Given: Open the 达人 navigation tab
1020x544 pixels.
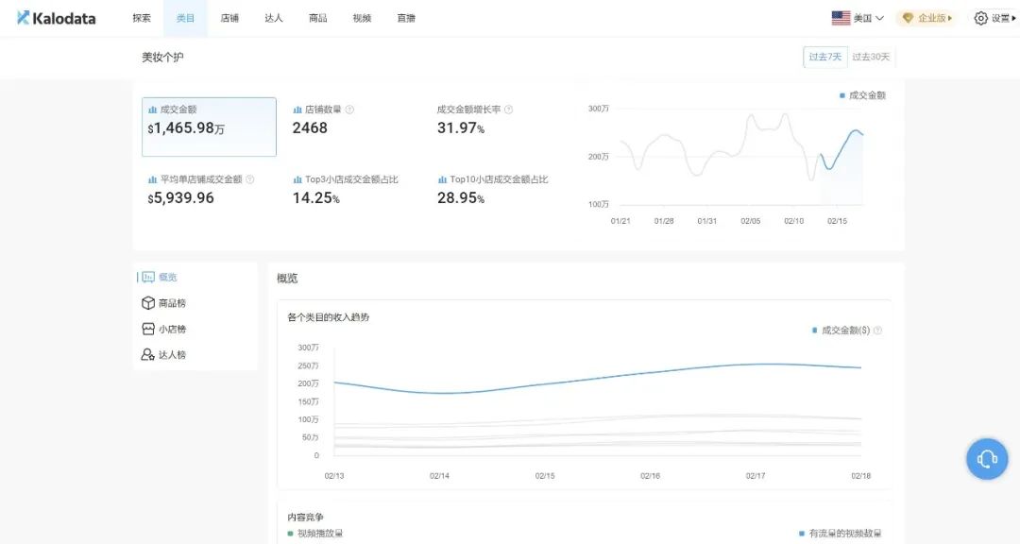Looking at the screenshot, I should tap(274, 18).
